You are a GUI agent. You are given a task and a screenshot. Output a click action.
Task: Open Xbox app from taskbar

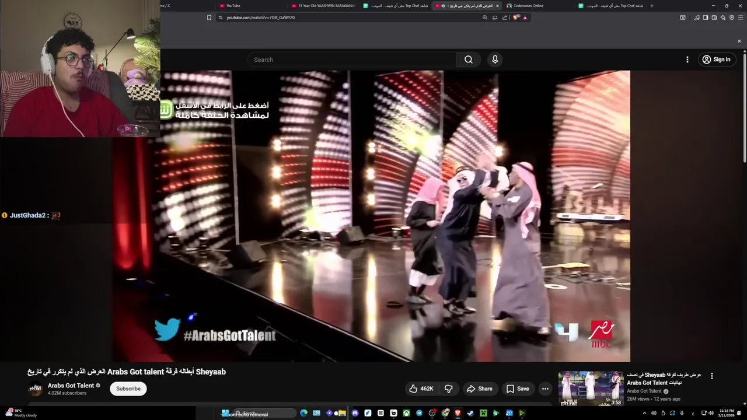click(x=406, y=413)
